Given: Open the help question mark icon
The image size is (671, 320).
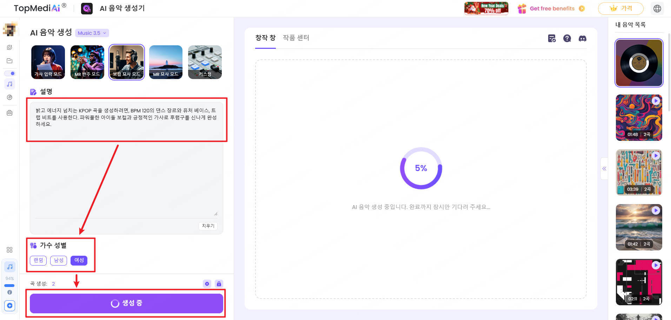Looking at the screenshot, I should click(x=567, y=38).
